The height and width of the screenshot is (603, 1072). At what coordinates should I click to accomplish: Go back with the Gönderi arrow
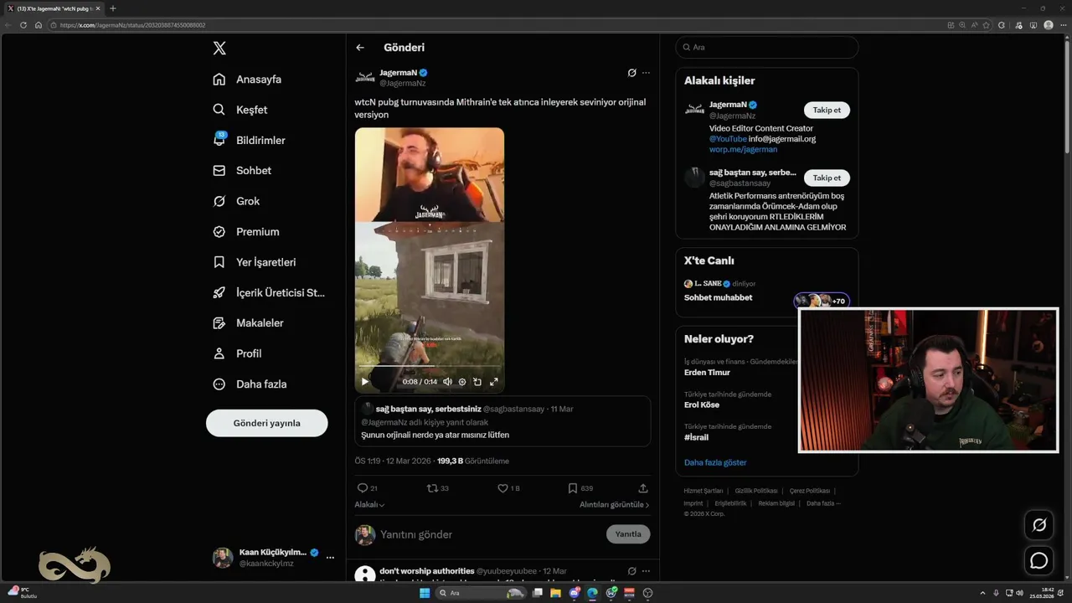tap(360, 48)
